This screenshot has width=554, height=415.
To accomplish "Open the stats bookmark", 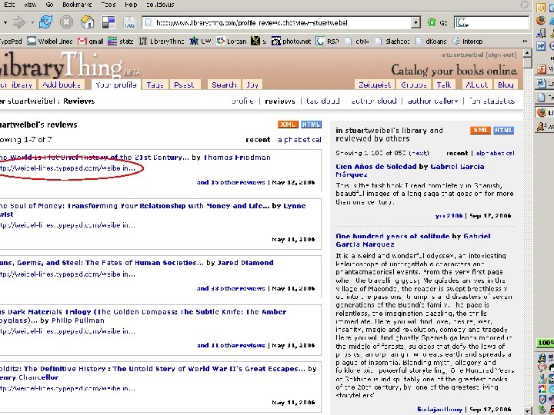I will coord(121,41).
